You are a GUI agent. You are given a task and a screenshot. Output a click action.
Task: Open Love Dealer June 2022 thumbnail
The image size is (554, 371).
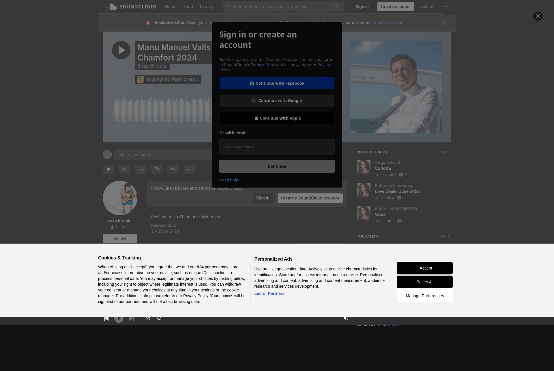click(x=364, y=190)
